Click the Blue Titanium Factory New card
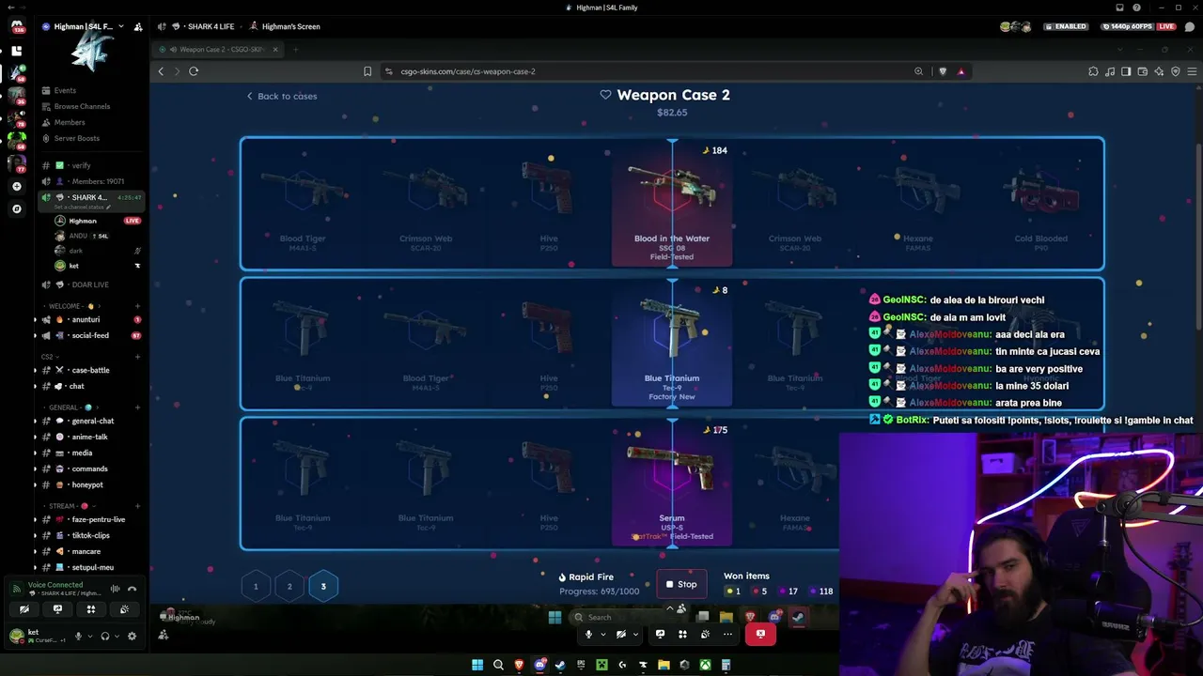The height and width of the screenshot is (676, 1203). tap(672, 344)
